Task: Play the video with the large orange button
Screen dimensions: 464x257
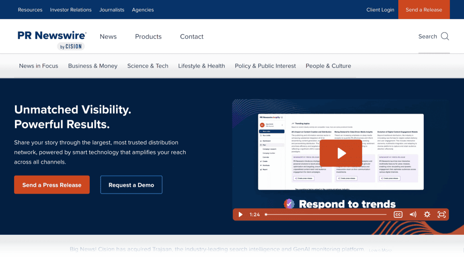Action: (341, 153)
